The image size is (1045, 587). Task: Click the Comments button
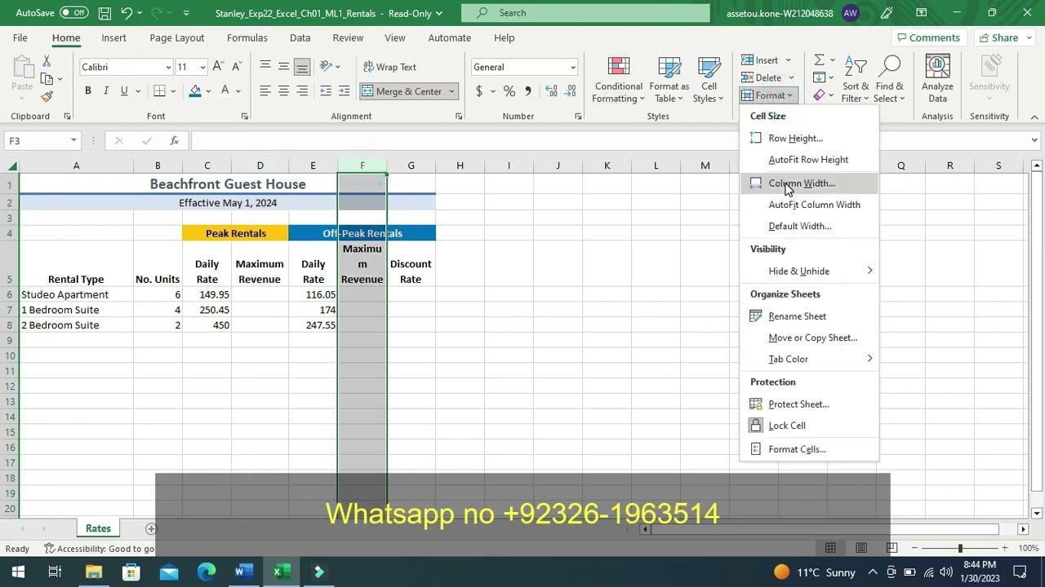pyautogui.click(x=928, y=38)
